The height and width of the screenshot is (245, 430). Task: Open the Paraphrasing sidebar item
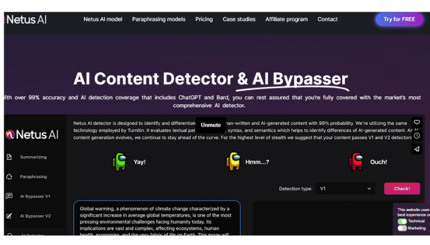click(x=33, y=176)
